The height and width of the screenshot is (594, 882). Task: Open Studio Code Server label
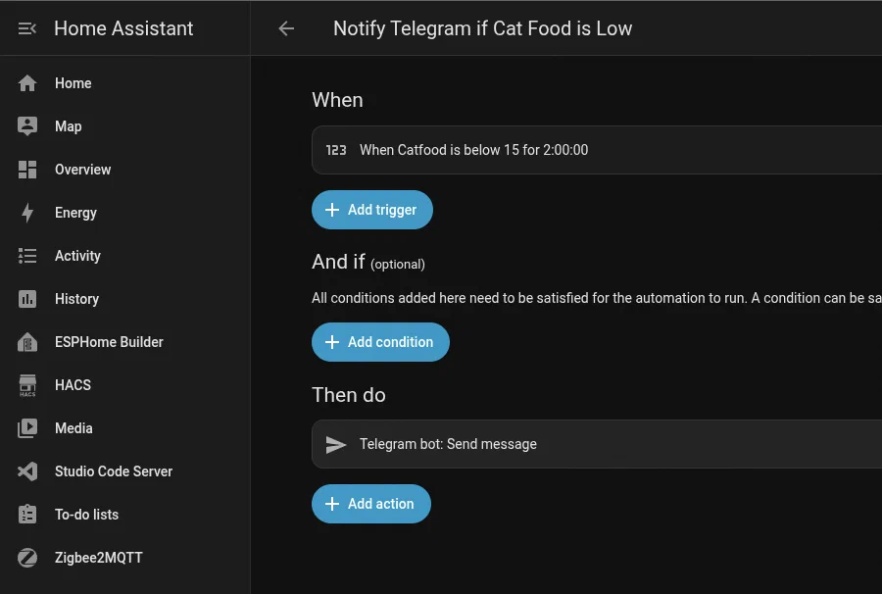pyautogui.click(x=114, y=471)
